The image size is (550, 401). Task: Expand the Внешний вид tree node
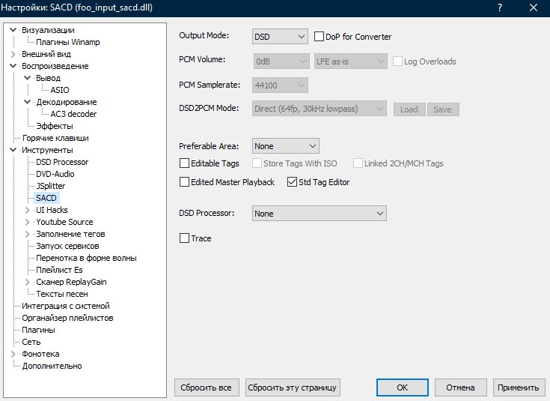point(13,54)
